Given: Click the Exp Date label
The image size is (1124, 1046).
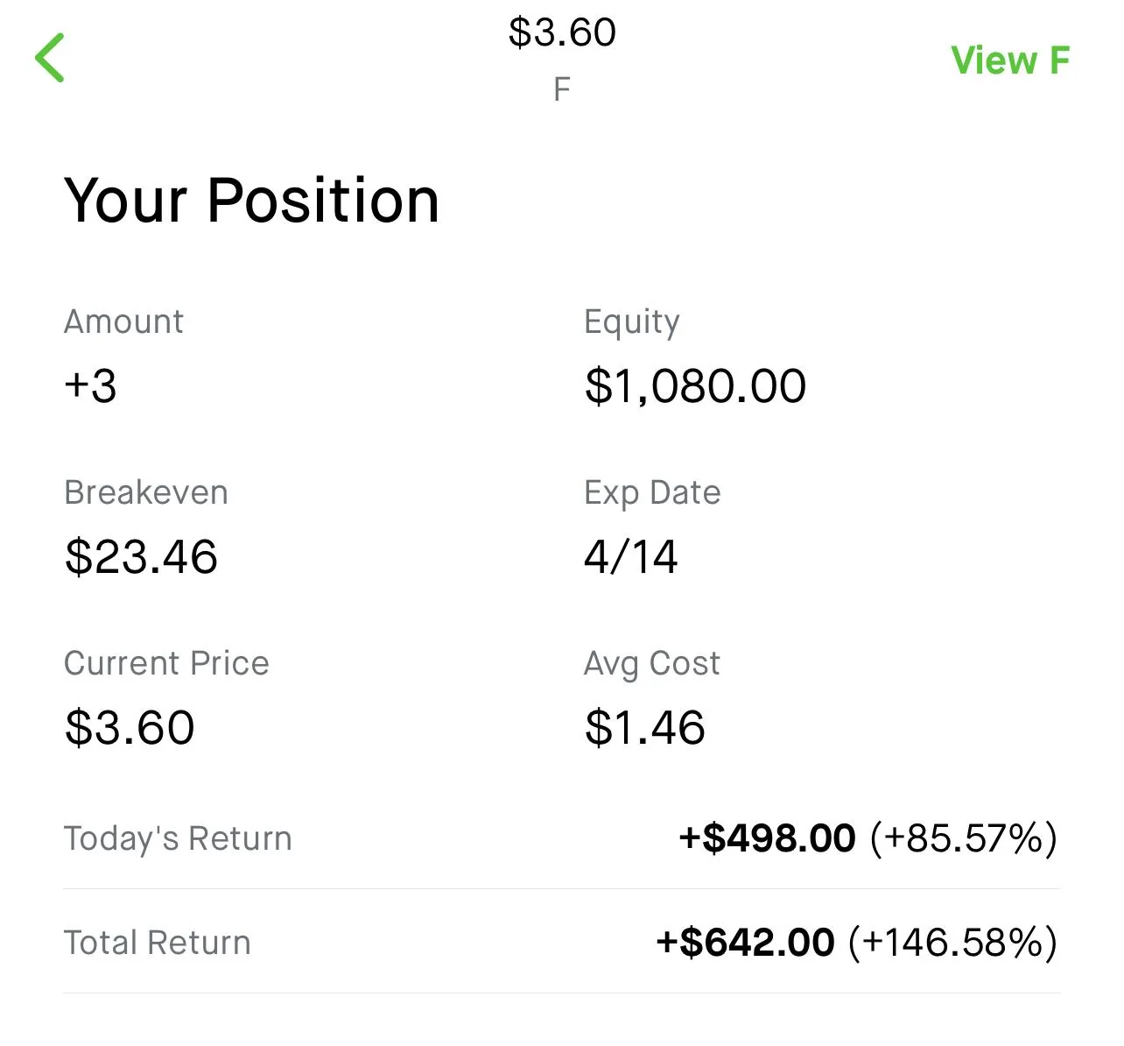Looking at the screenshot, I should pos(652,492).
